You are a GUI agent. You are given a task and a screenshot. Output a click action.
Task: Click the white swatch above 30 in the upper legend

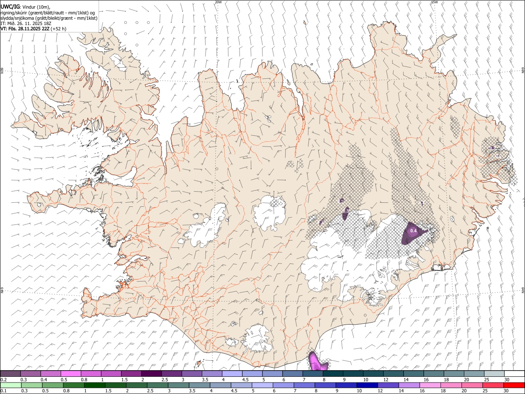(x=514, y=373)
